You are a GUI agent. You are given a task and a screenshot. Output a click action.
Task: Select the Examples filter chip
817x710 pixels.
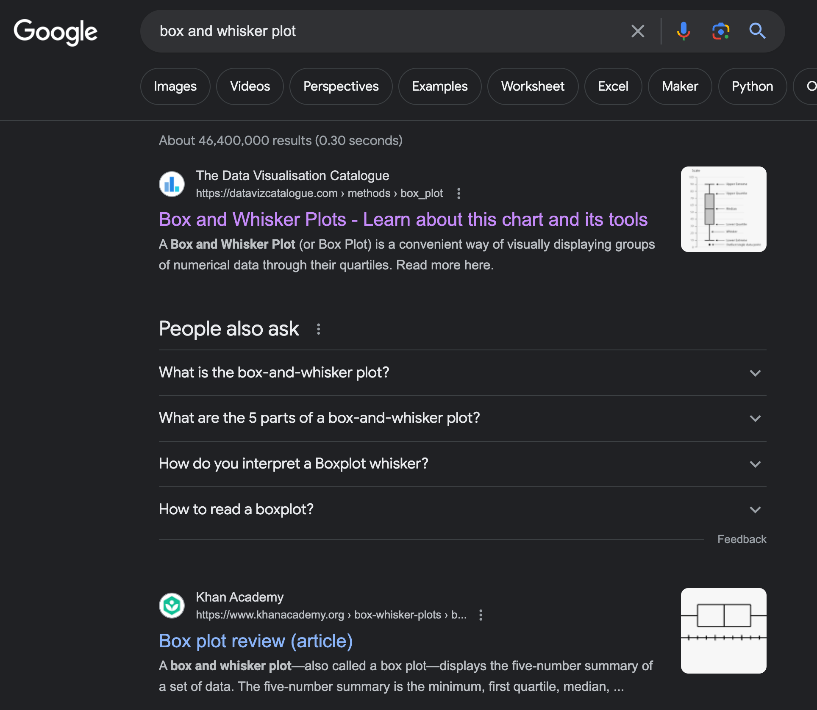tap(440, 86)
